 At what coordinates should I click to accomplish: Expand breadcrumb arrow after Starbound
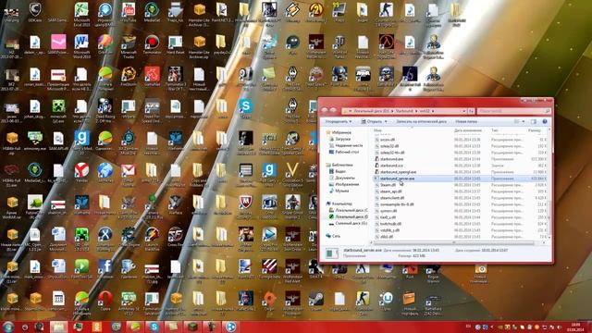point(416,111)
